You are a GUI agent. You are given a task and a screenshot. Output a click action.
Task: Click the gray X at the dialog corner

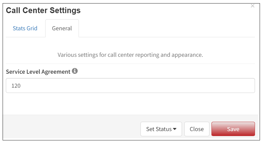click(x=252, y=6)
